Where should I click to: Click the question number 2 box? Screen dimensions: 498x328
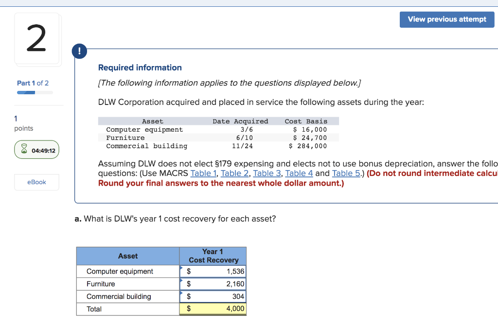click(x=37, y=38)
